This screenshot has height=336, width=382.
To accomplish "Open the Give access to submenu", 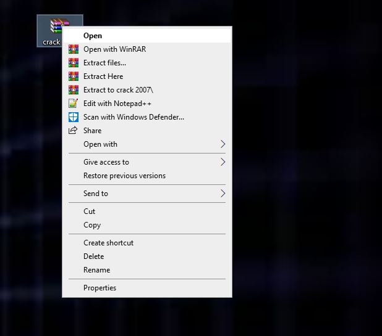I will [x=147, y=162].
